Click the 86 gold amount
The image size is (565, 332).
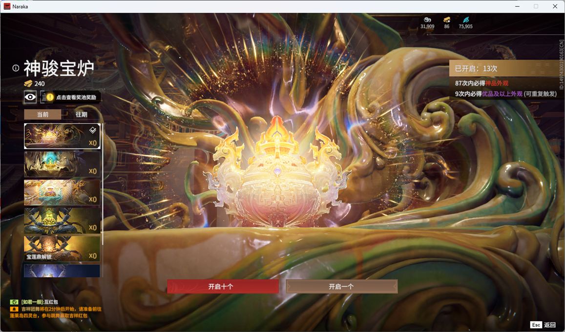[x=447, y=26]
